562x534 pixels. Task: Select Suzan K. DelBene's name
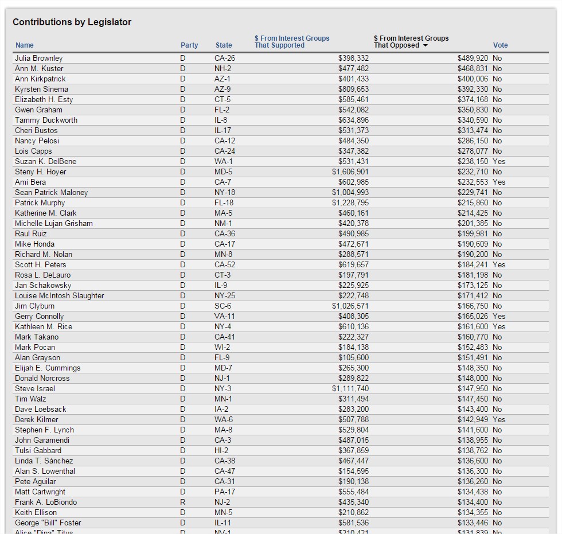pyautogui.click(x=45, y=161)
